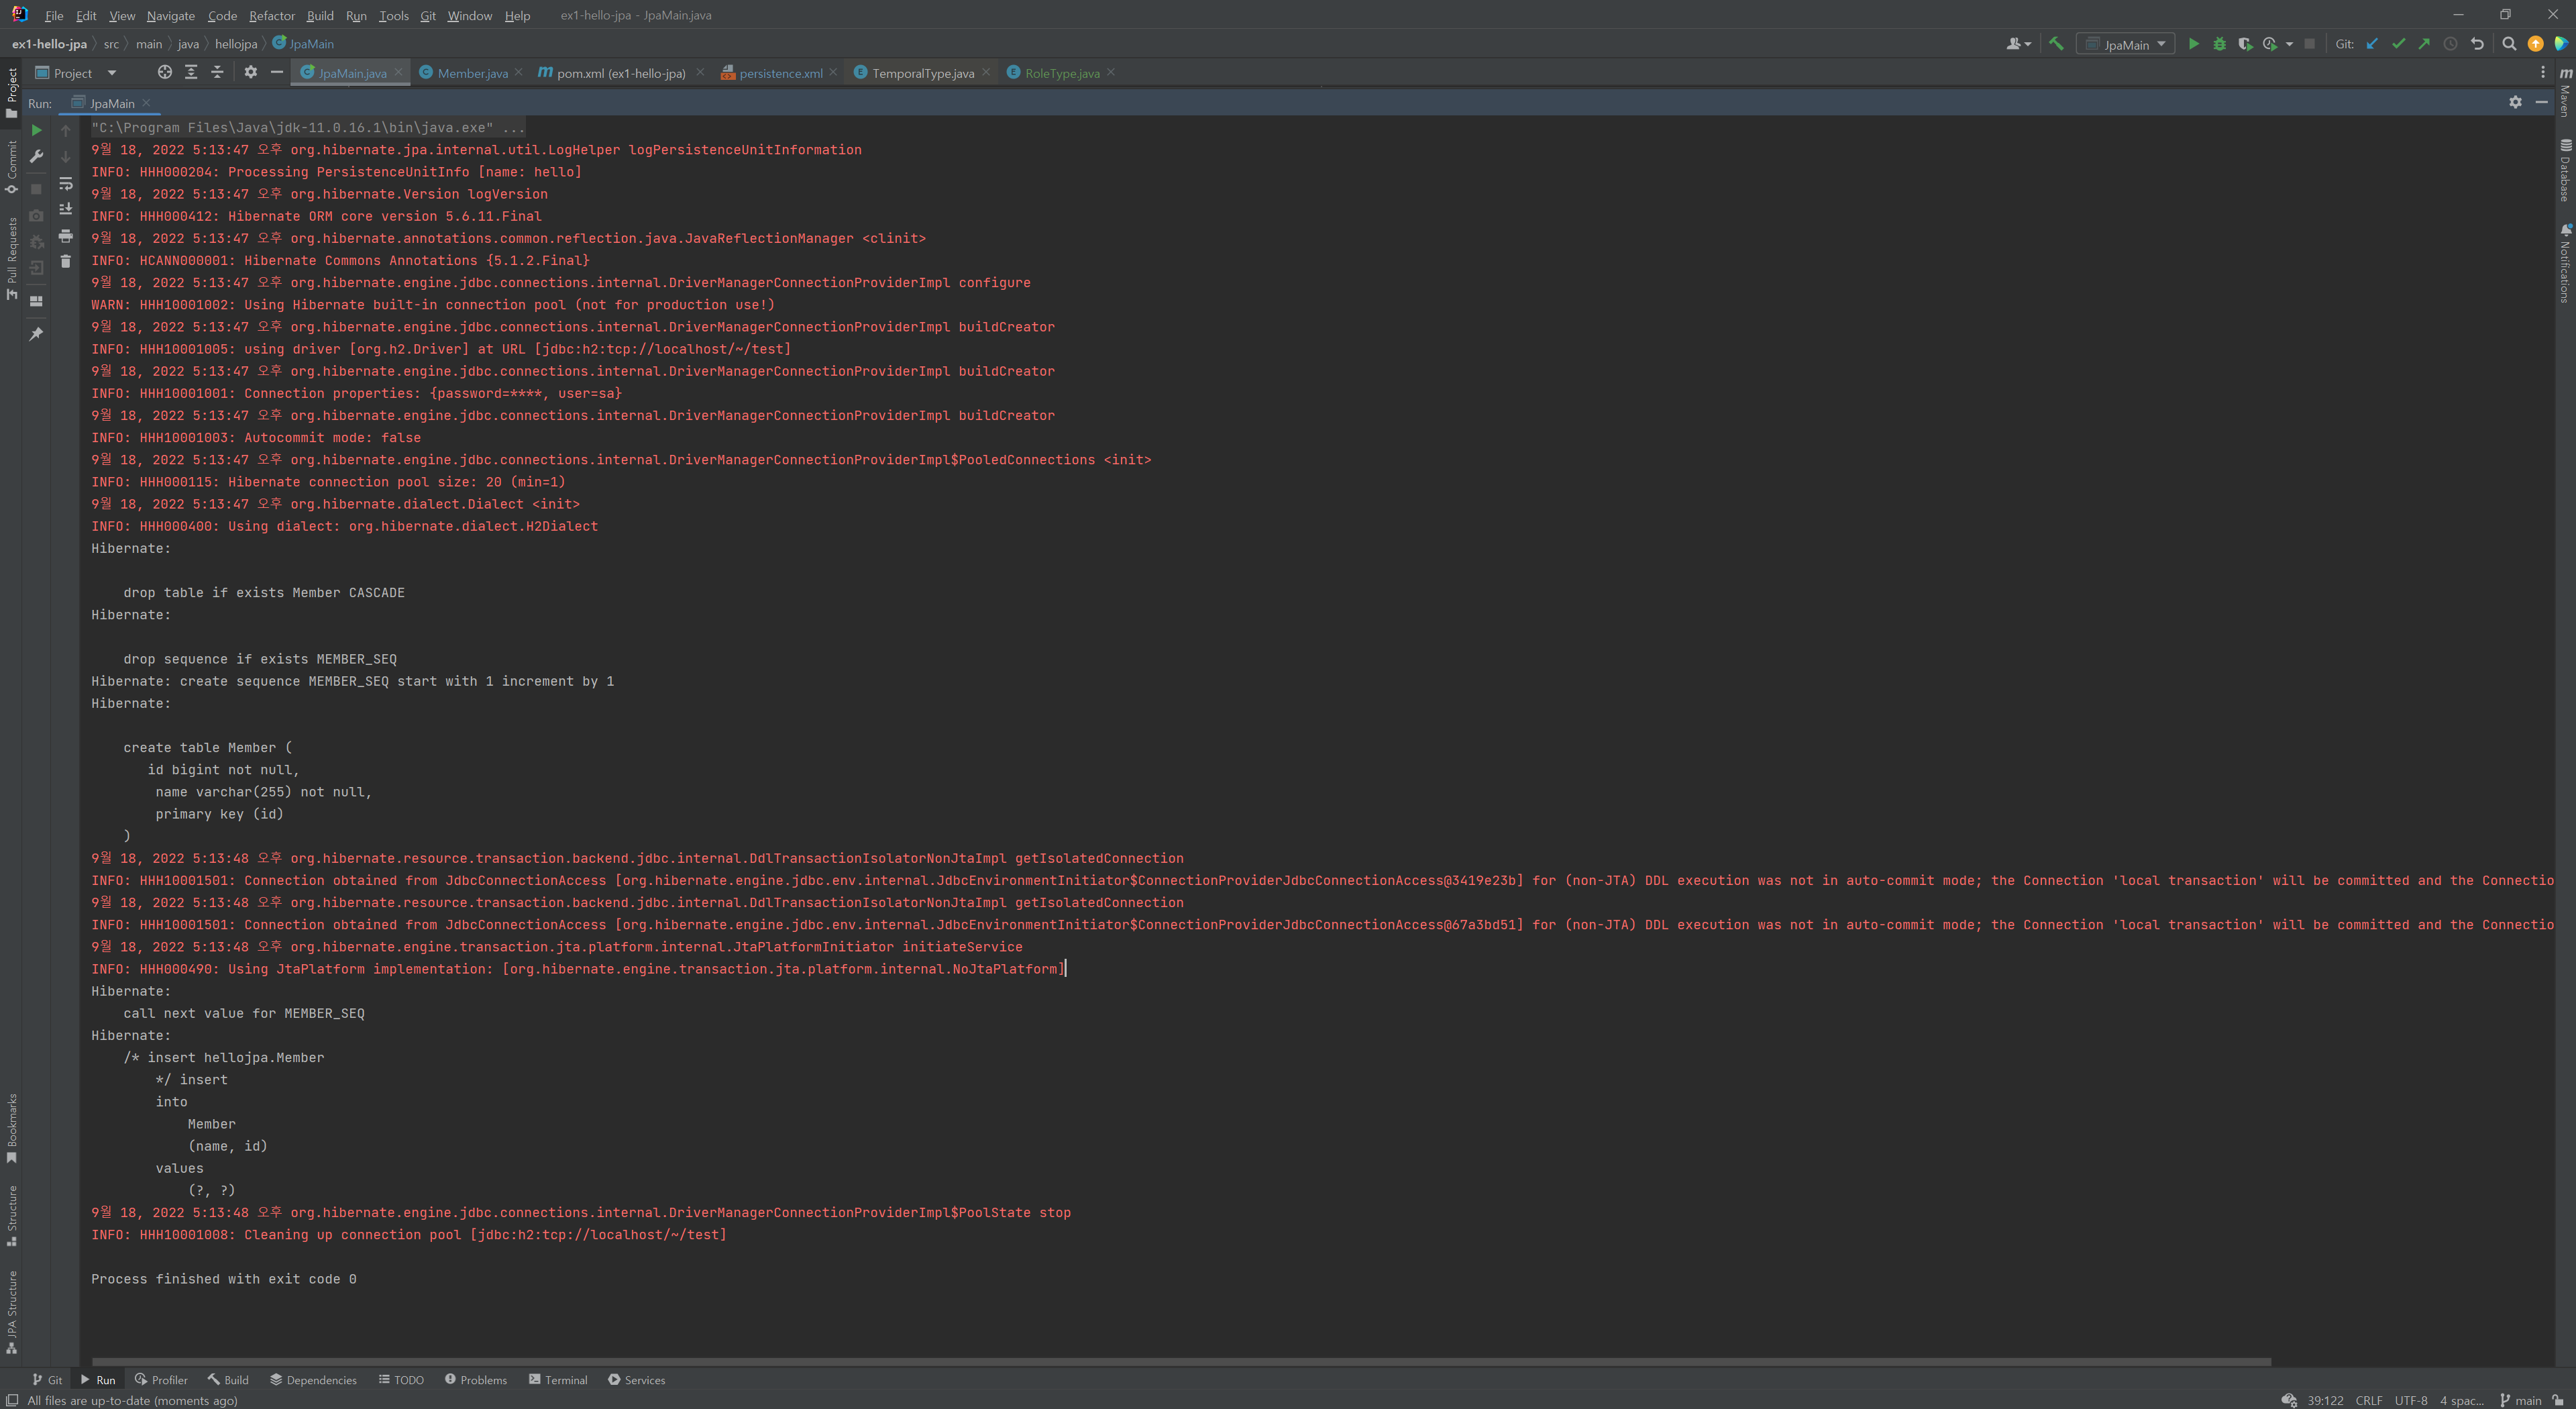Clear console output with the trash icon
The image size is (2576, 1409).
click(x=66, y=262)
